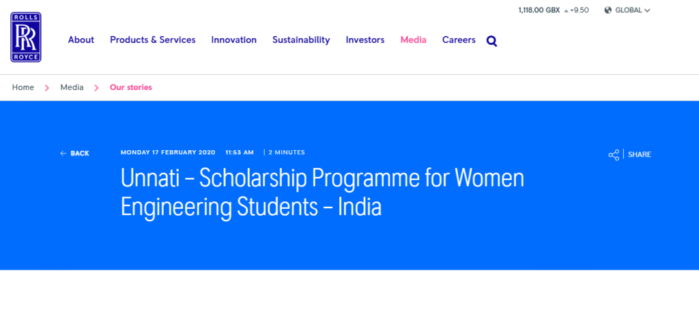Select the Media navigation item
The image size is (699, 314).
point(413,40)
